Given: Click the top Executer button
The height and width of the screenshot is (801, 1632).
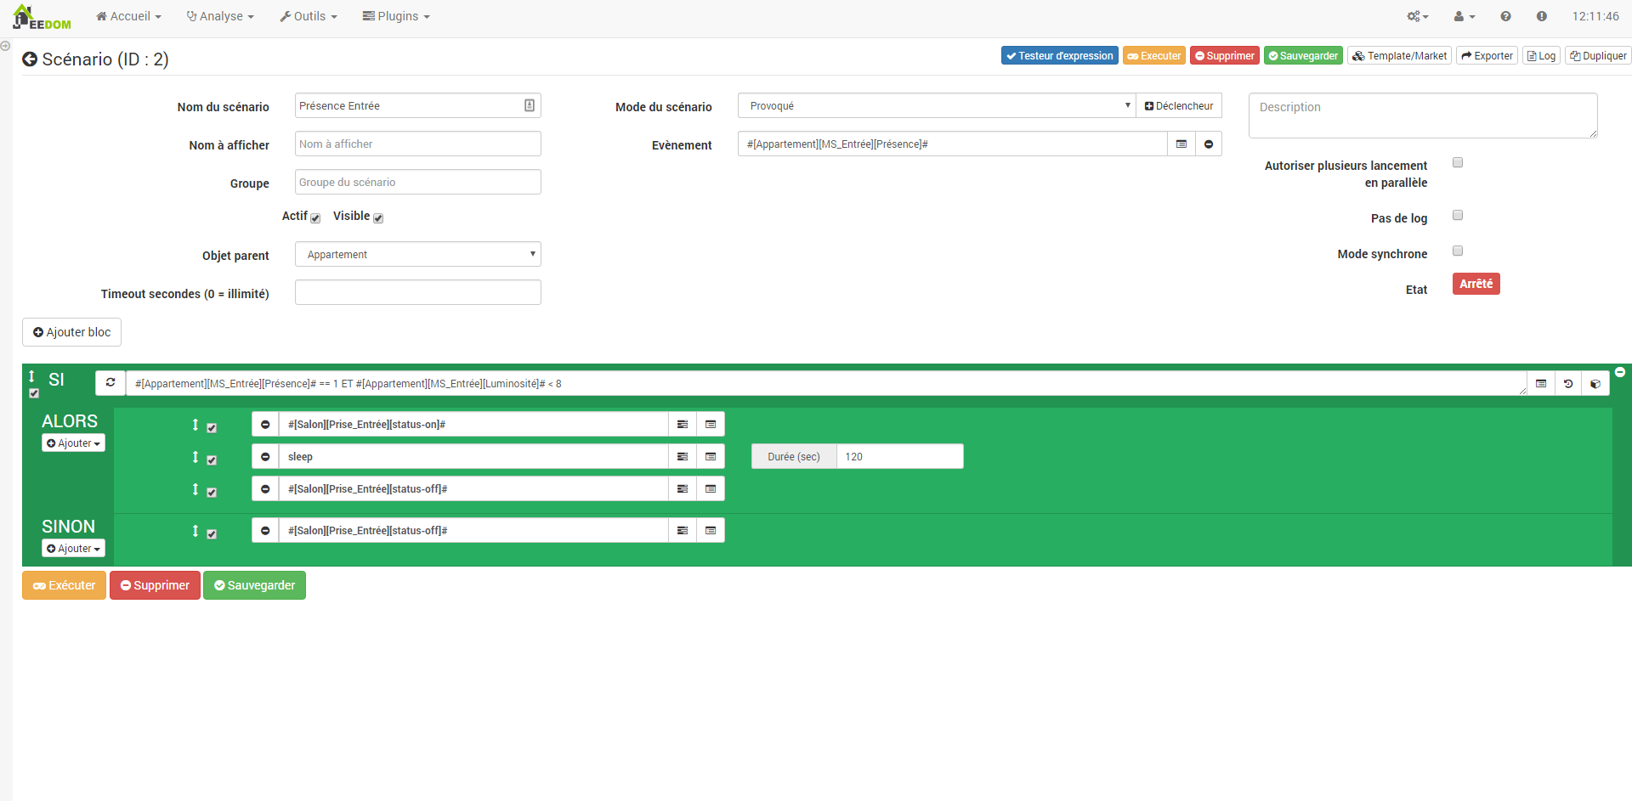Looking at the screenshot, I should tap(1154, 56).
